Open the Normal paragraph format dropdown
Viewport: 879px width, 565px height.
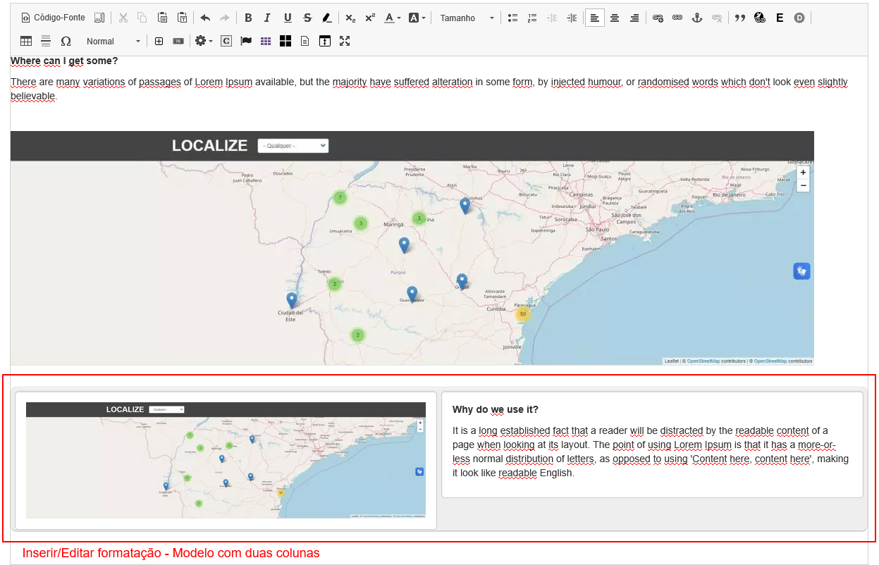click(x=113, y=42)
